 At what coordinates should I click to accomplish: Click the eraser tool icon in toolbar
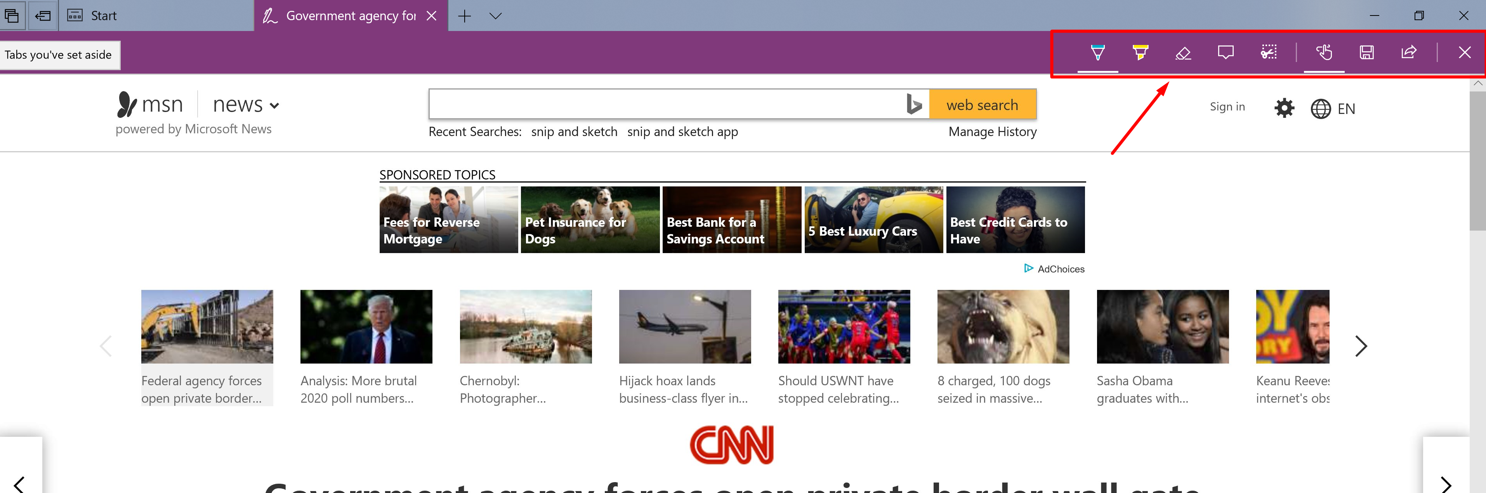[1183, 53]
